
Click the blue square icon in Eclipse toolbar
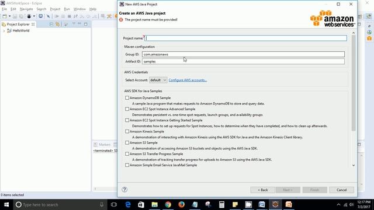pyautogui.click(x=40, y=16)
